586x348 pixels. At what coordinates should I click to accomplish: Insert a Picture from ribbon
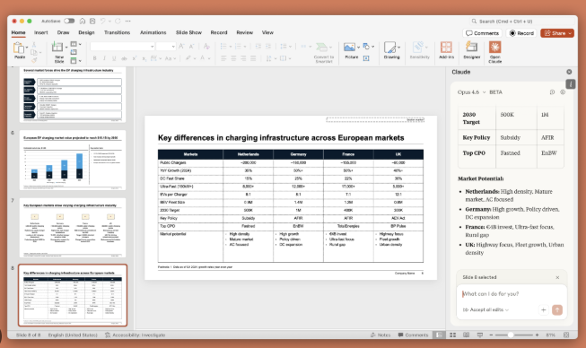(351, 50)
